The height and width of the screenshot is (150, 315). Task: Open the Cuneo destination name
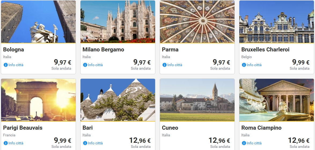click(170, 128)
